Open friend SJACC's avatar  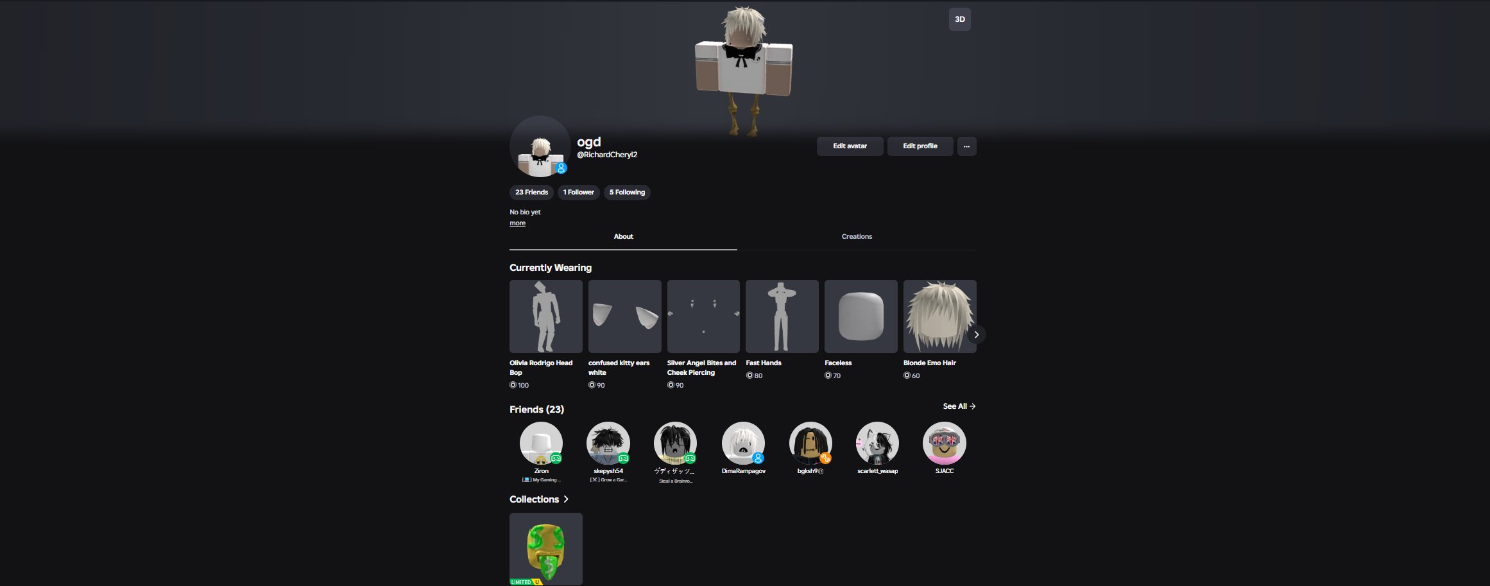coord(944,444)
